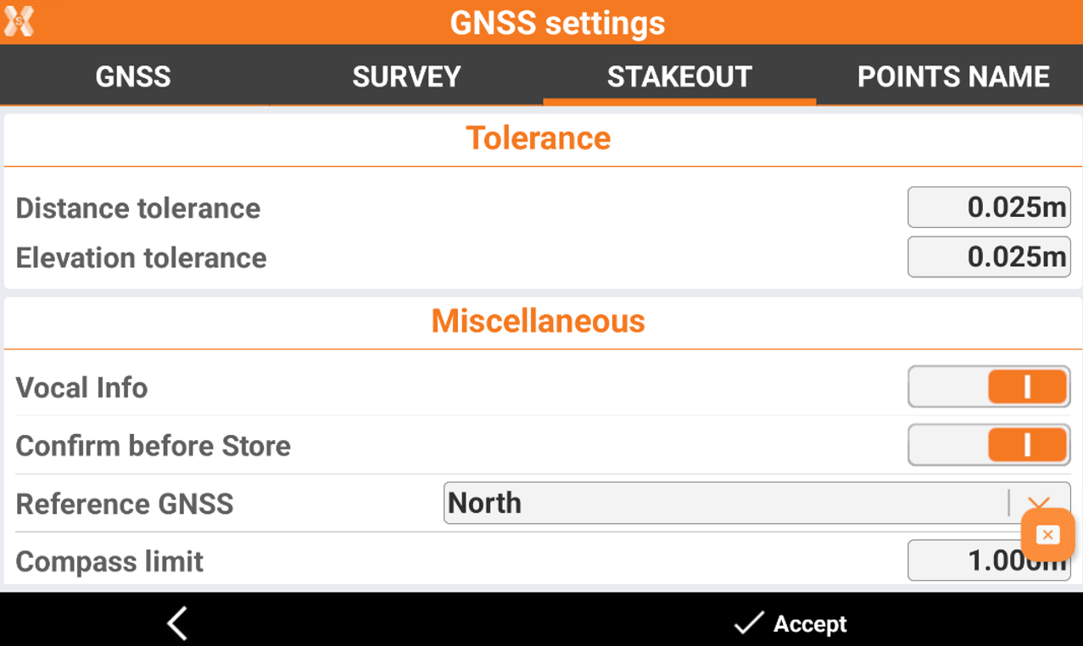Go to the POINTS NAME tab

(953, 76)
